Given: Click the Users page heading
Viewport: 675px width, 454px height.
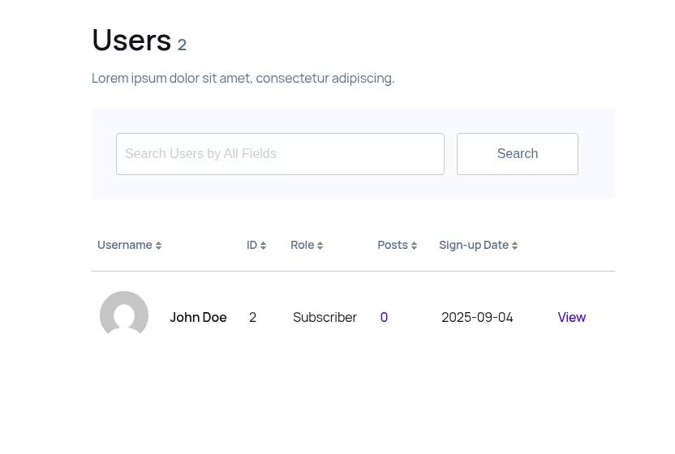Looking at the screenshot, I should [x=131, y=40].
